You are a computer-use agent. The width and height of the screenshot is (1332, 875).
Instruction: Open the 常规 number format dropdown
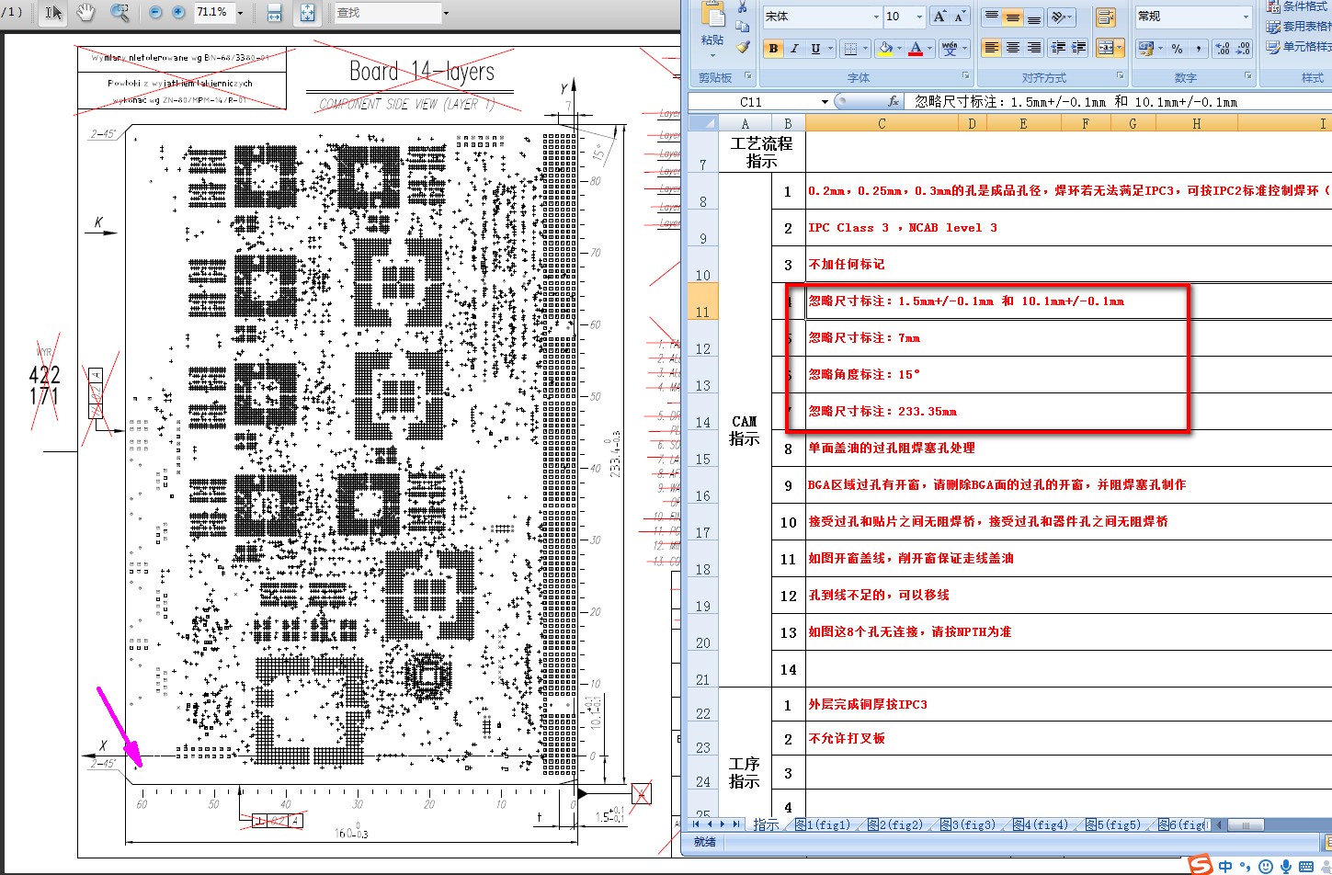click(x=1247, y=17)
